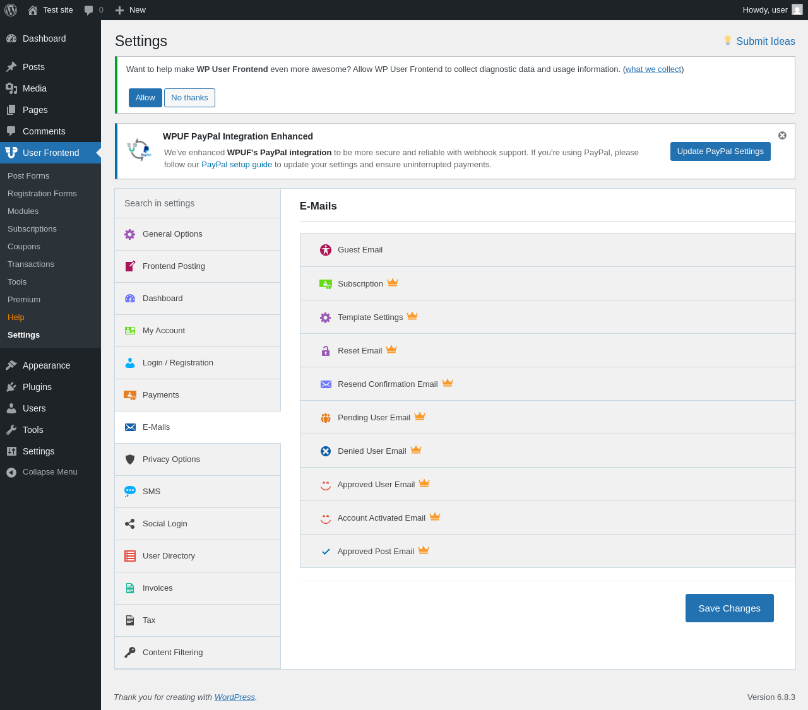Click the lightbulb icon beside Submit Ideas
808x710 pixels.
click(727, 40)
